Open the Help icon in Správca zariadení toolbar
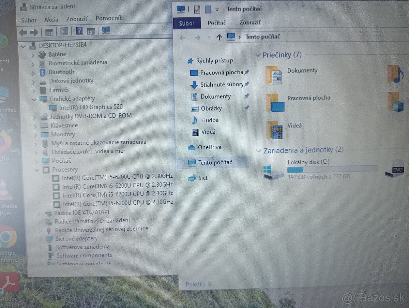The width and height of the screenshot is (409, 308). pyautogui.click(x=79, y=31)
